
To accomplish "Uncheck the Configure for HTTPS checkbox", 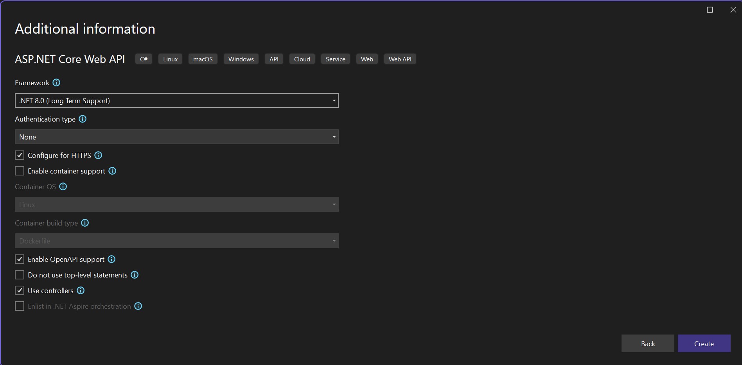I will (20, 155).
